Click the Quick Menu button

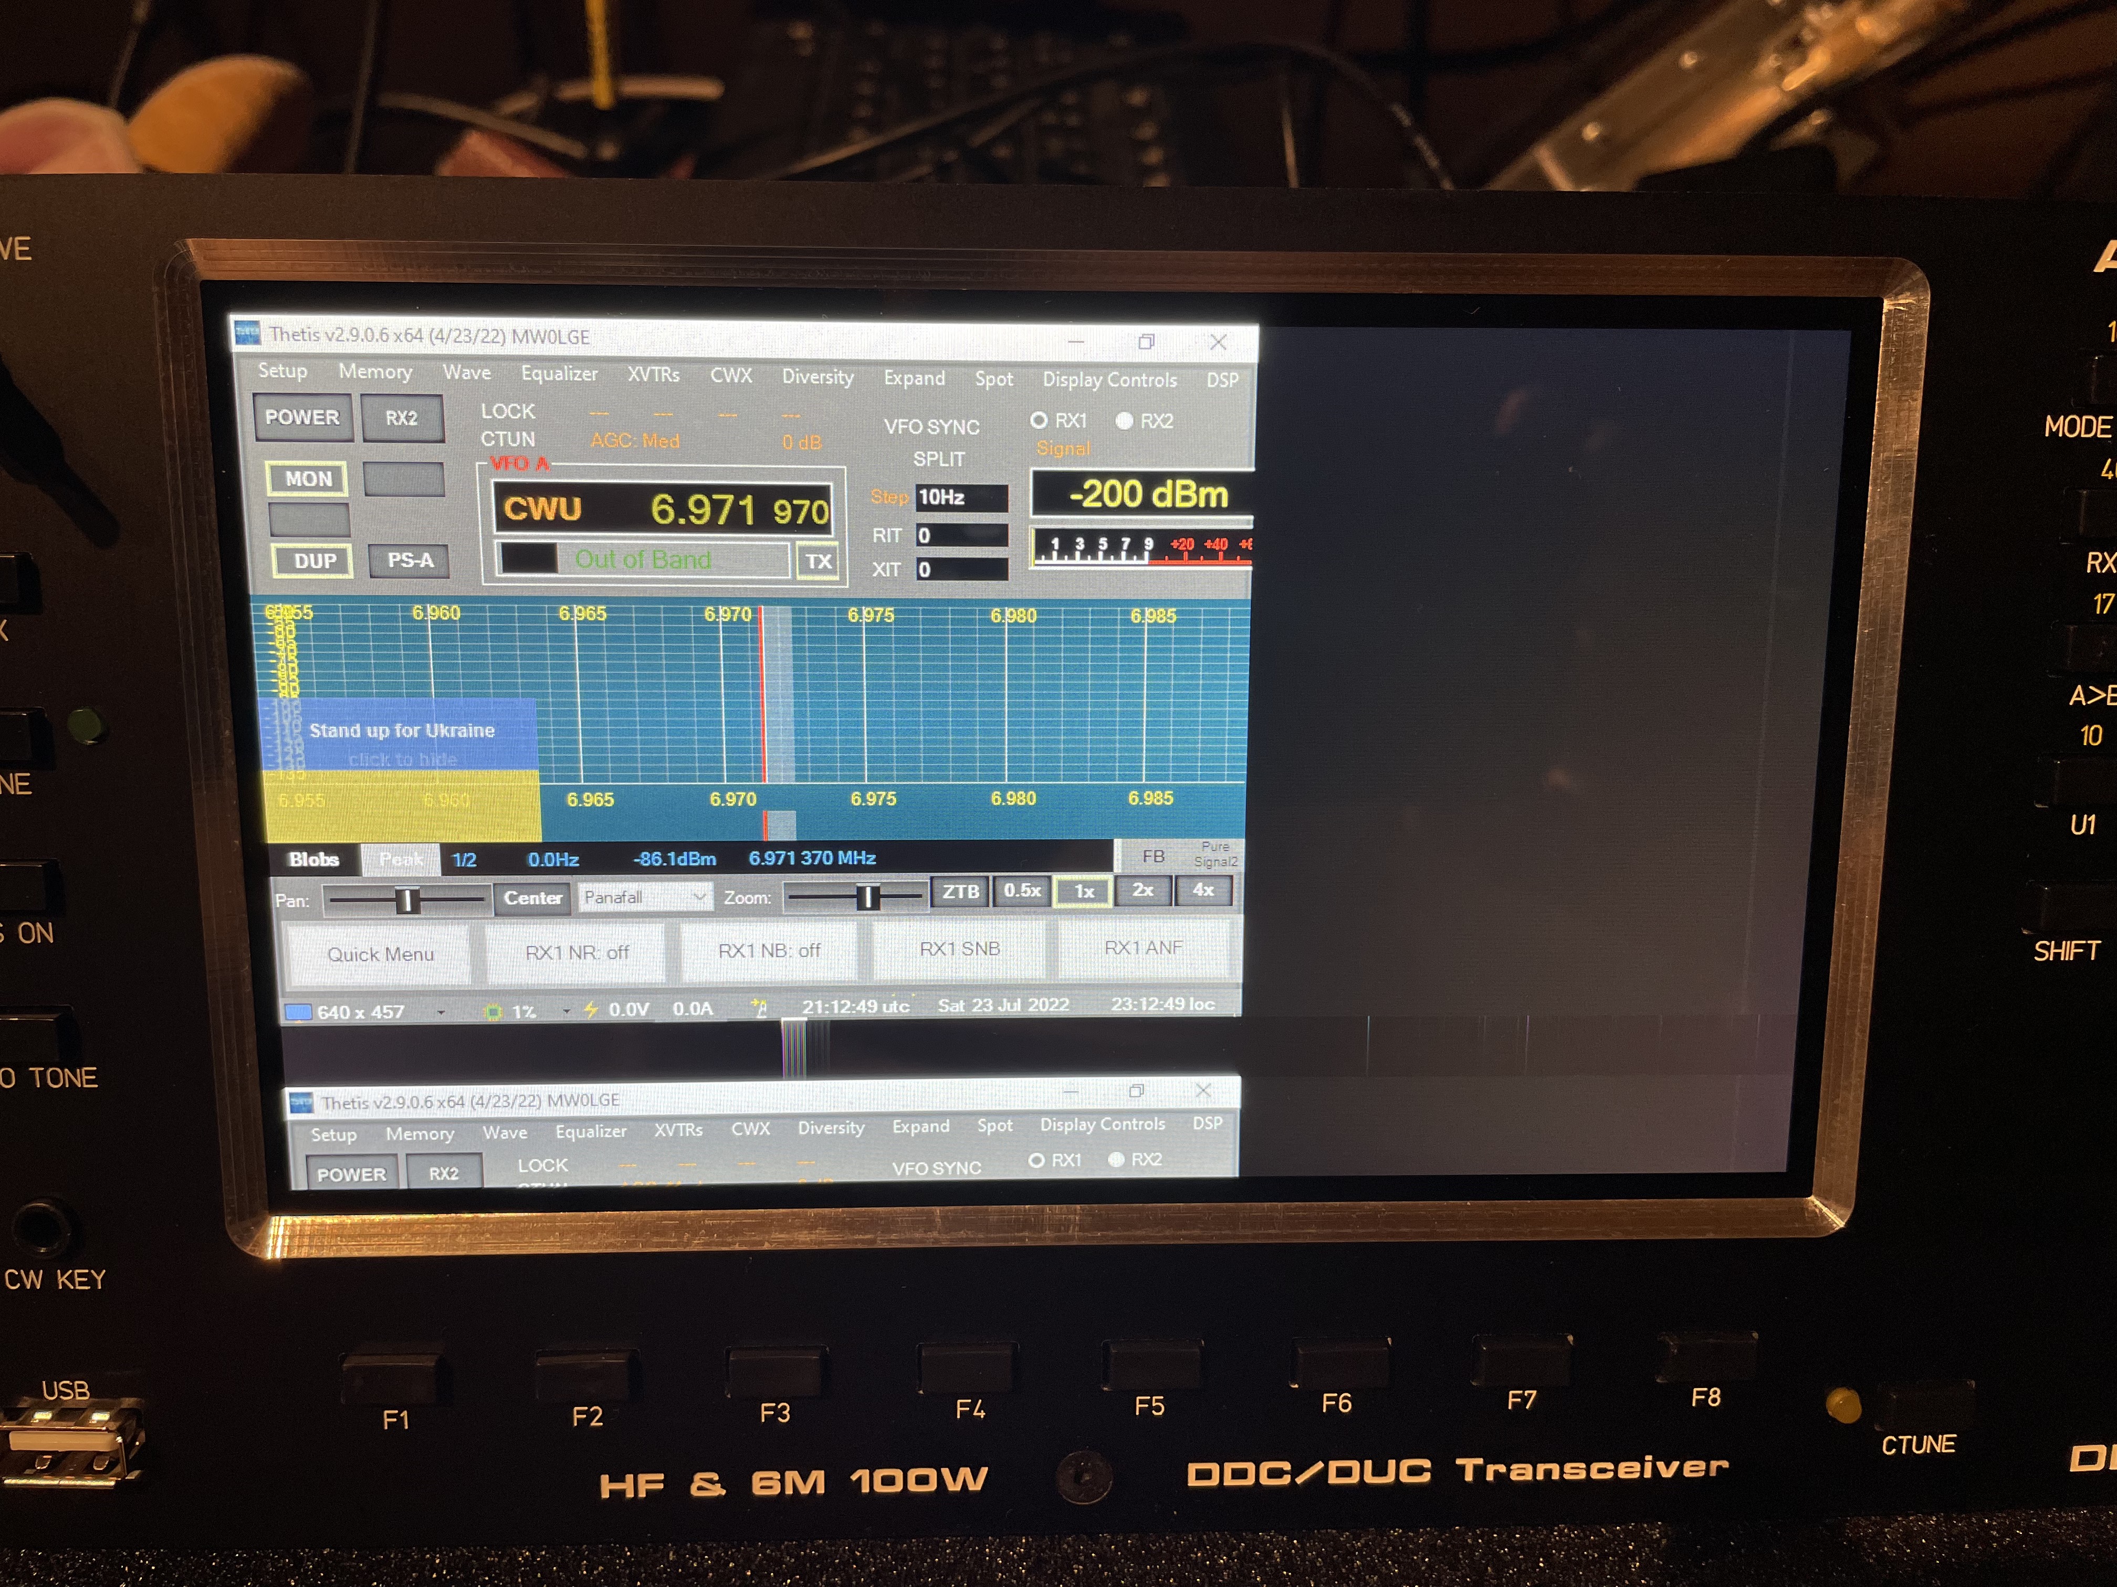380,954
